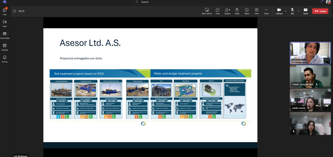Toggle the Mic mute button
This screenshot has width=333, height=157.
[292, 11]
